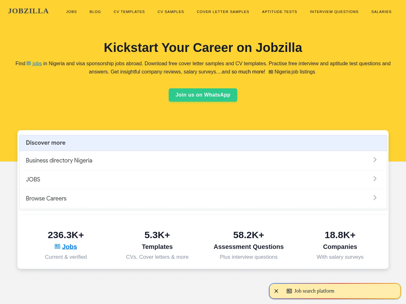Image resolution: width=406 pixels, height=304 pixels.
Task: Close the Job search platform popup
Action: 276,291
